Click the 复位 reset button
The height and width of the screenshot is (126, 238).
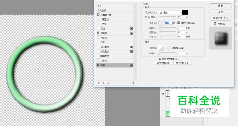pyautogui.click(x=220, y=12)
